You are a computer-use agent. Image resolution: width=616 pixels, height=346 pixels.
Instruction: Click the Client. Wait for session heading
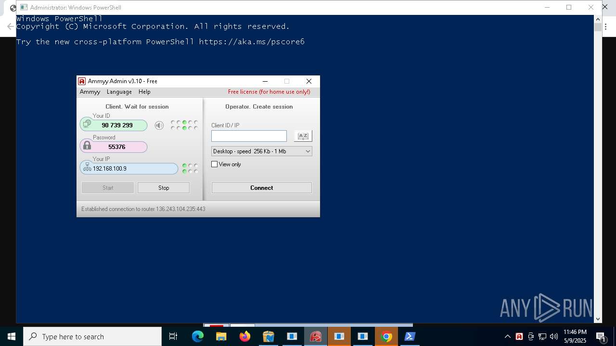coord(137,107)
